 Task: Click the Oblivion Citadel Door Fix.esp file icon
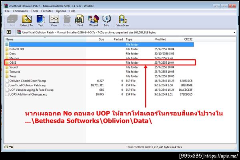click(7, 81)
